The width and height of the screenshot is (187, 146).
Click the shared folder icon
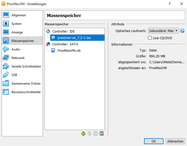pos(6,83)
